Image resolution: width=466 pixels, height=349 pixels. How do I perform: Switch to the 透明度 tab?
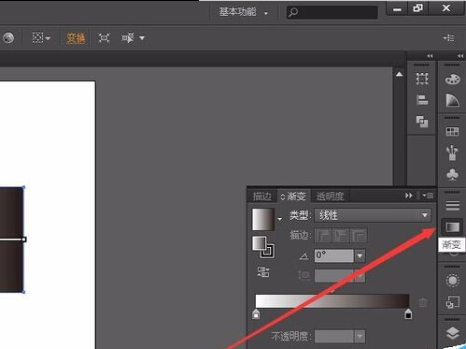click(x=330, y=196)
